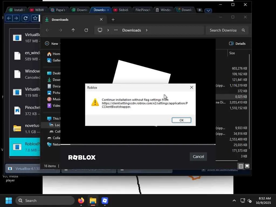276x207 pixels.
Task: Click the taskbar Search box
Action: [x=45, y=201]
